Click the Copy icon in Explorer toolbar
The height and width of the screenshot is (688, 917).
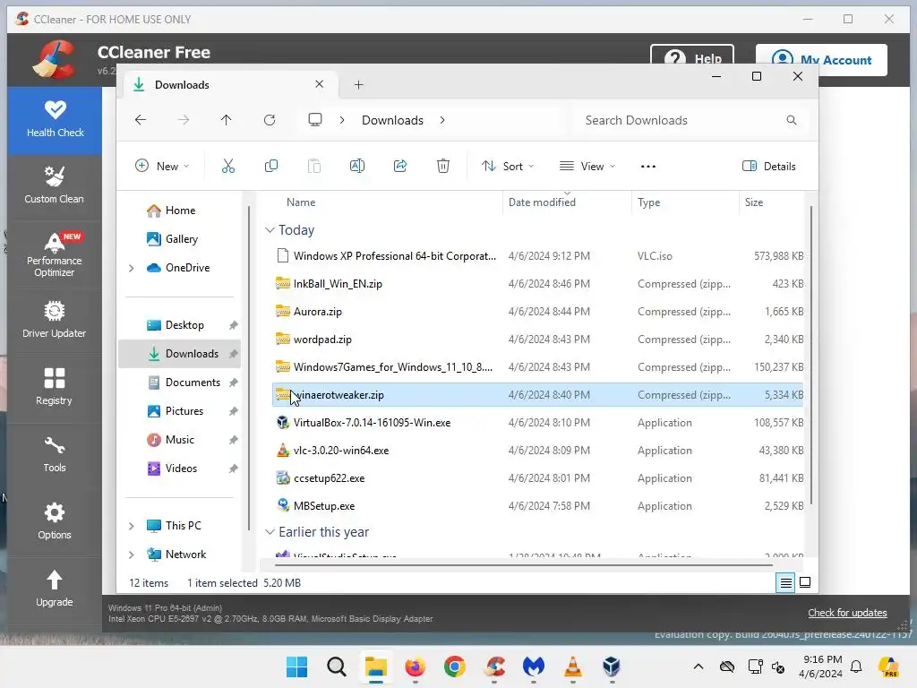(271, 166)
